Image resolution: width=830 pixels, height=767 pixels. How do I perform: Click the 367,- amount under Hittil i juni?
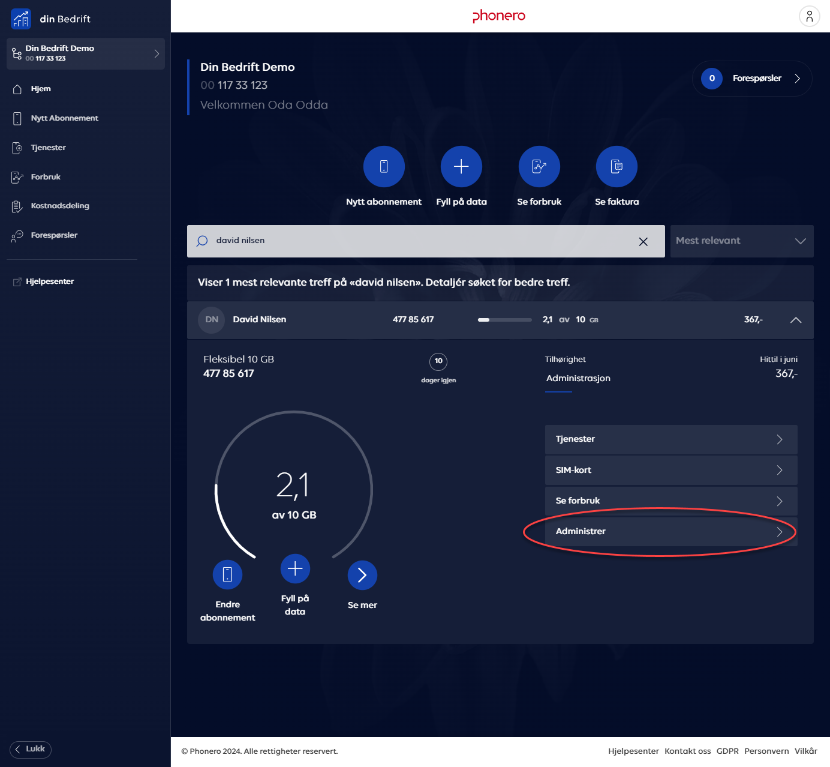pos(786,373)
